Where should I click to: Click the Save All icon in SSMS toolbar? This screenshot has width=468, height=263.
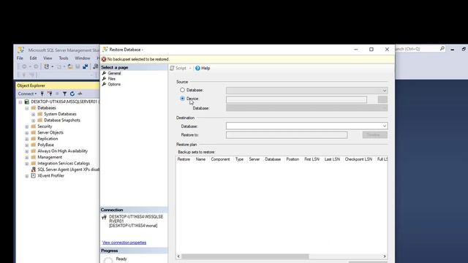coord(86,66)
